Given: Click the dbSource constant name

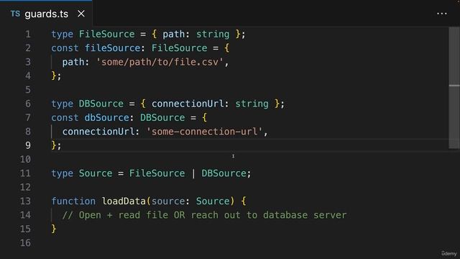Looking at the screenshot, I should [x=107, y=118].
